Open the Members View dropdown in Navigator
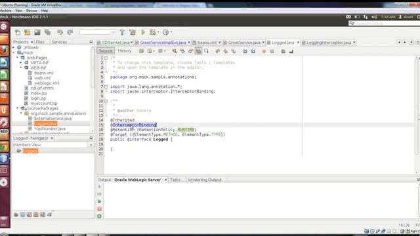The image size is (420, 236). (91, 145)
